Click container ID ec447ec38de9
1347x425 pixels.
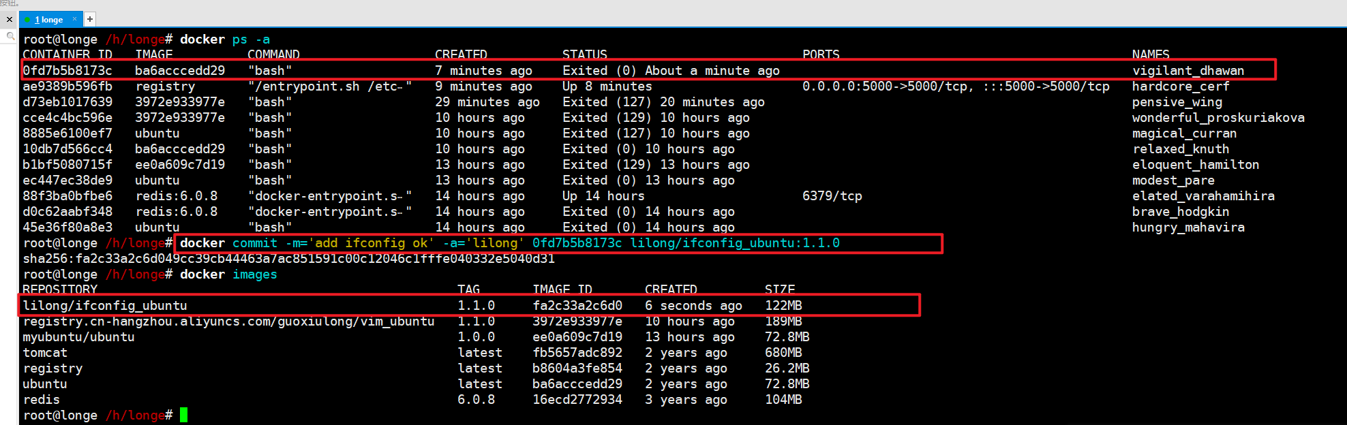tap(67, 180)
